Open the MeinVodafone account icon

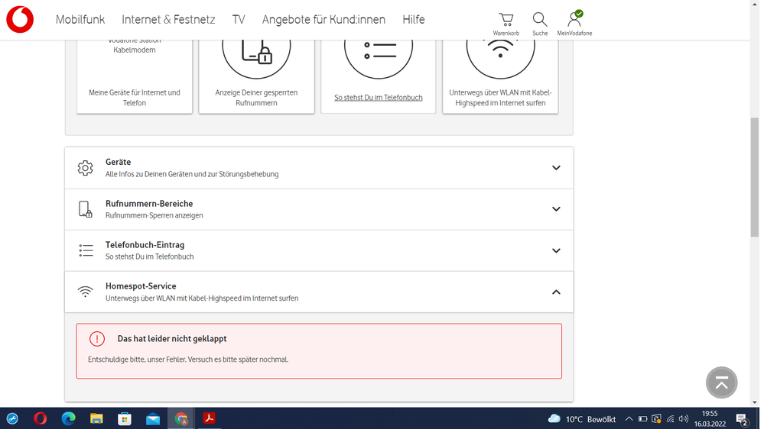(574, 24)
